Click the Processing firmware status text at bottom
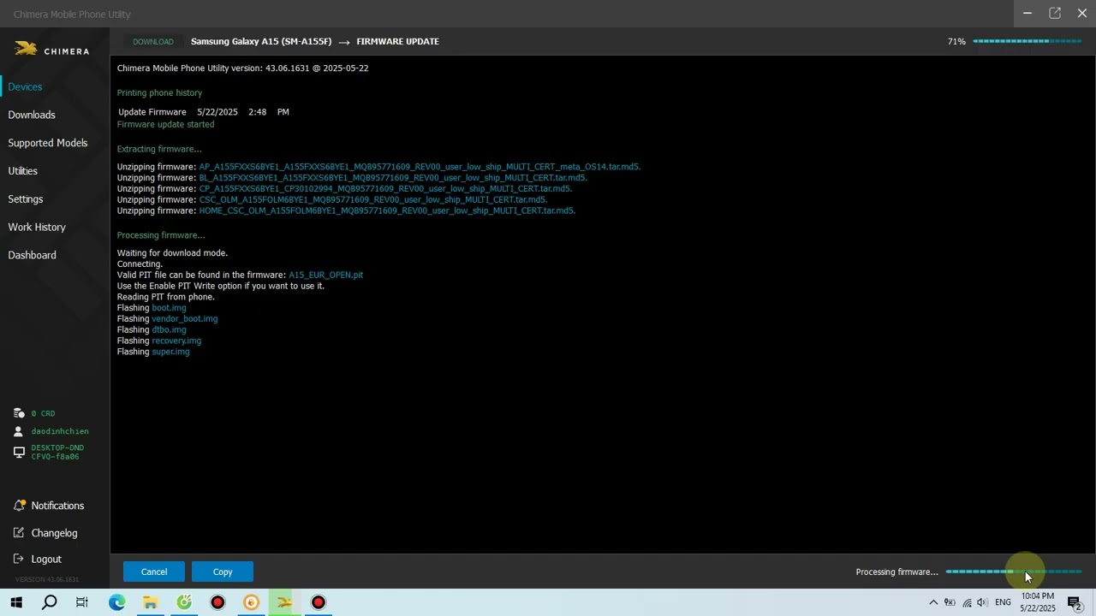Viewport: 1096px width, 616px height. coord(896,572)
